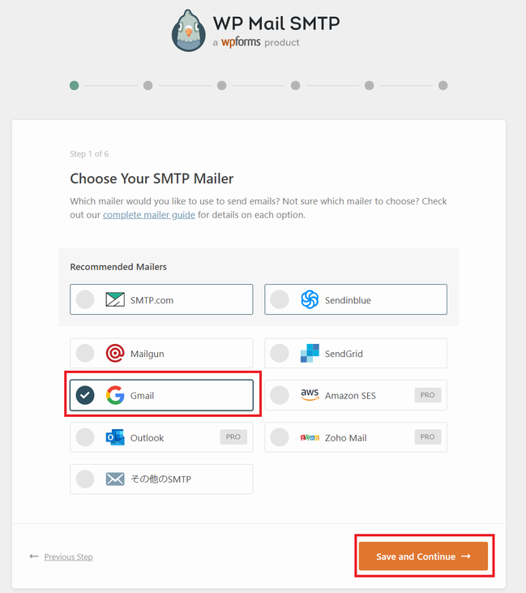Click the PRO badge on Amazon SES
This screenshot has width=526, height=593.
click(428, 395)
